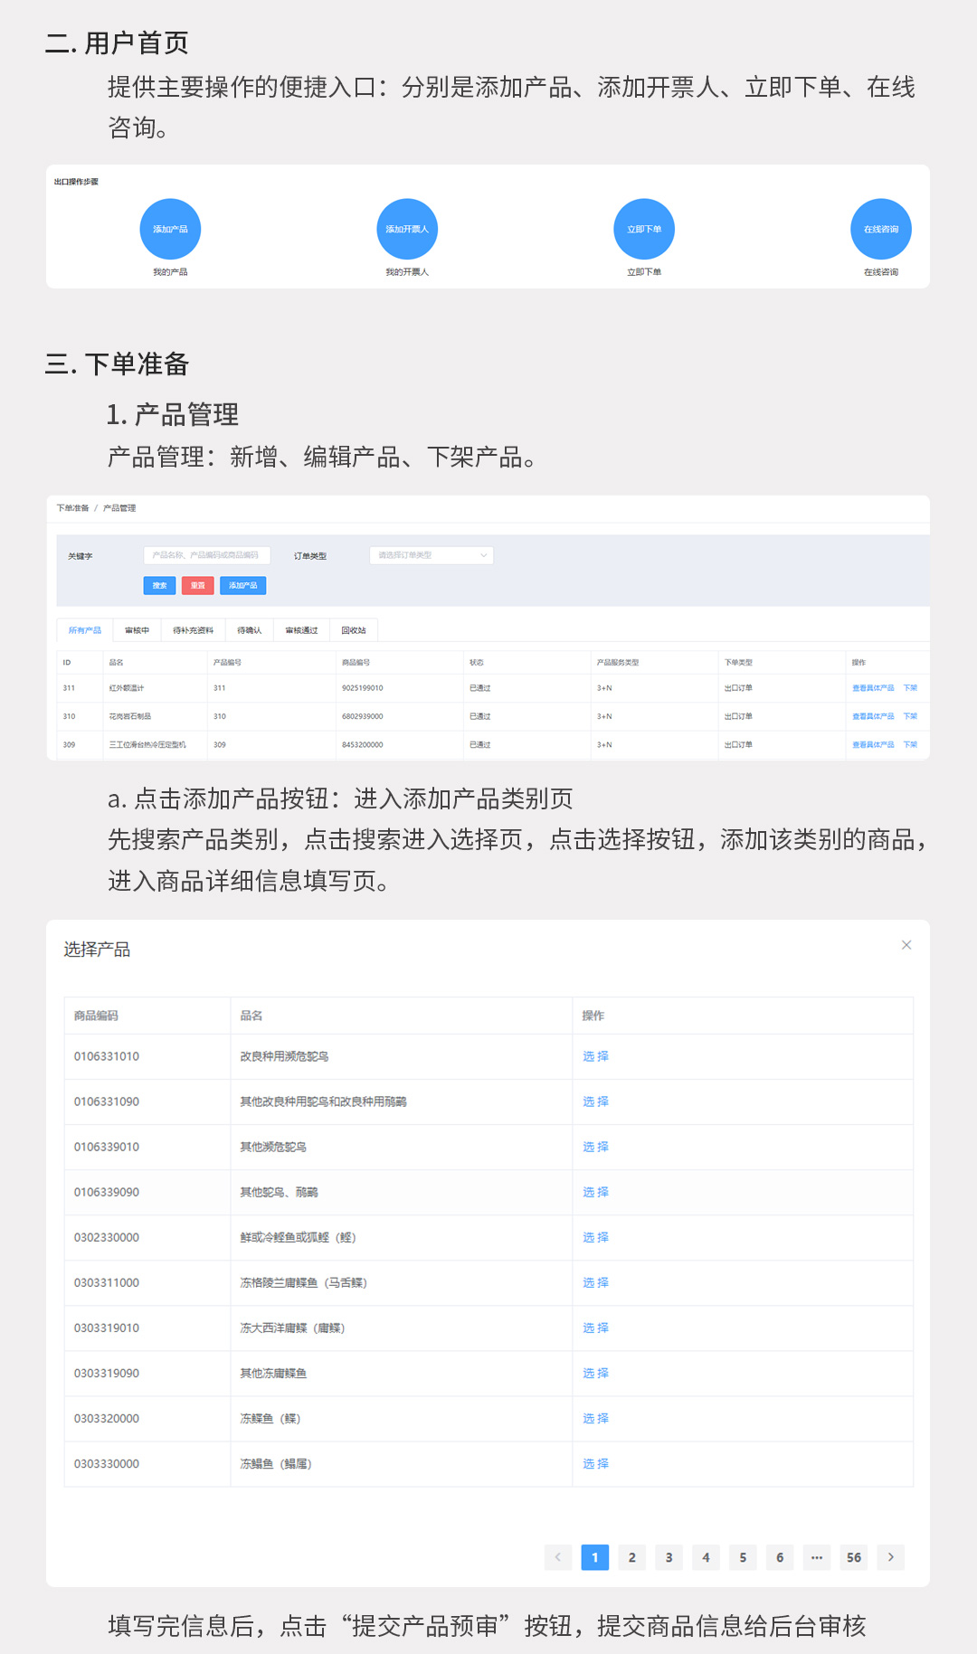Viewport: 977px width, 1654px height.
Task: Switch to the 审核中 tab
Action: 137,630
